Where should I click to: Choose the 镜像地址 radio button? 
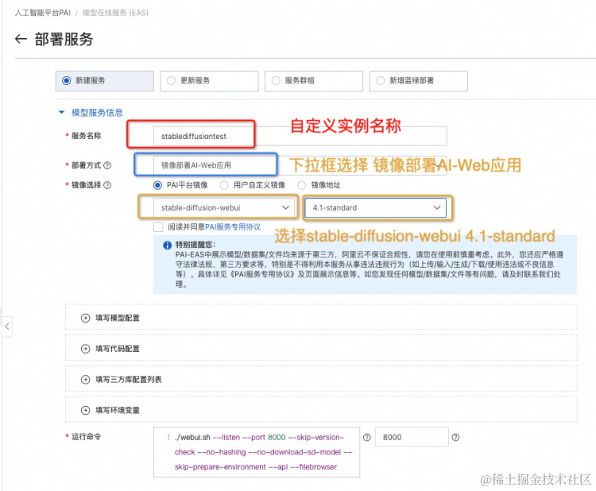coord(302,185)
